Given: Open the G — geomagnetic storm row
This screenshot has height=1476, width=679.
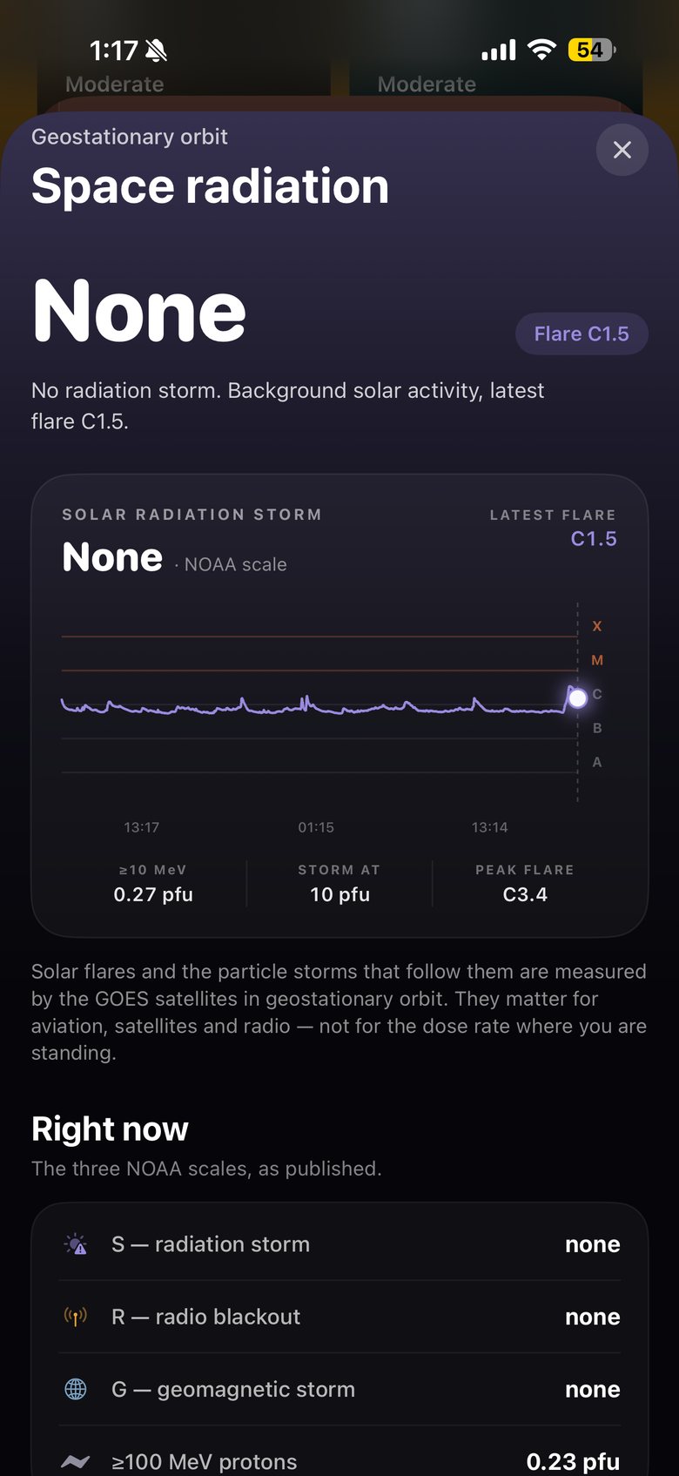Looking at the screenshot, I should point(339,1389).
